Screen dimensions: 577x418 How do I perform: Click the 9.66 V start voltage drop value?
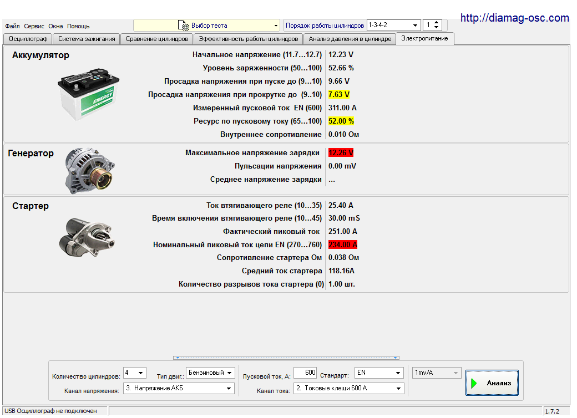339,81
